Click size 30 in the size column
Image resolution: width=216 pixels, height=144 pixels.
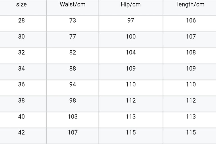pyautogui.click(x=21, y=37)
